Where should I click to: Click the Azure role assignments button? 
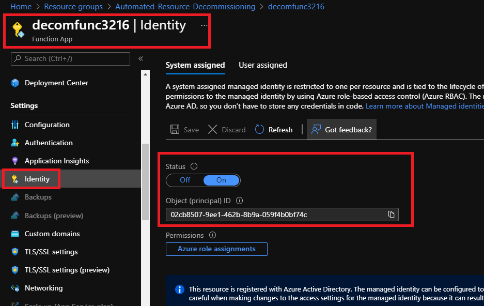click(x=216, y=249)
